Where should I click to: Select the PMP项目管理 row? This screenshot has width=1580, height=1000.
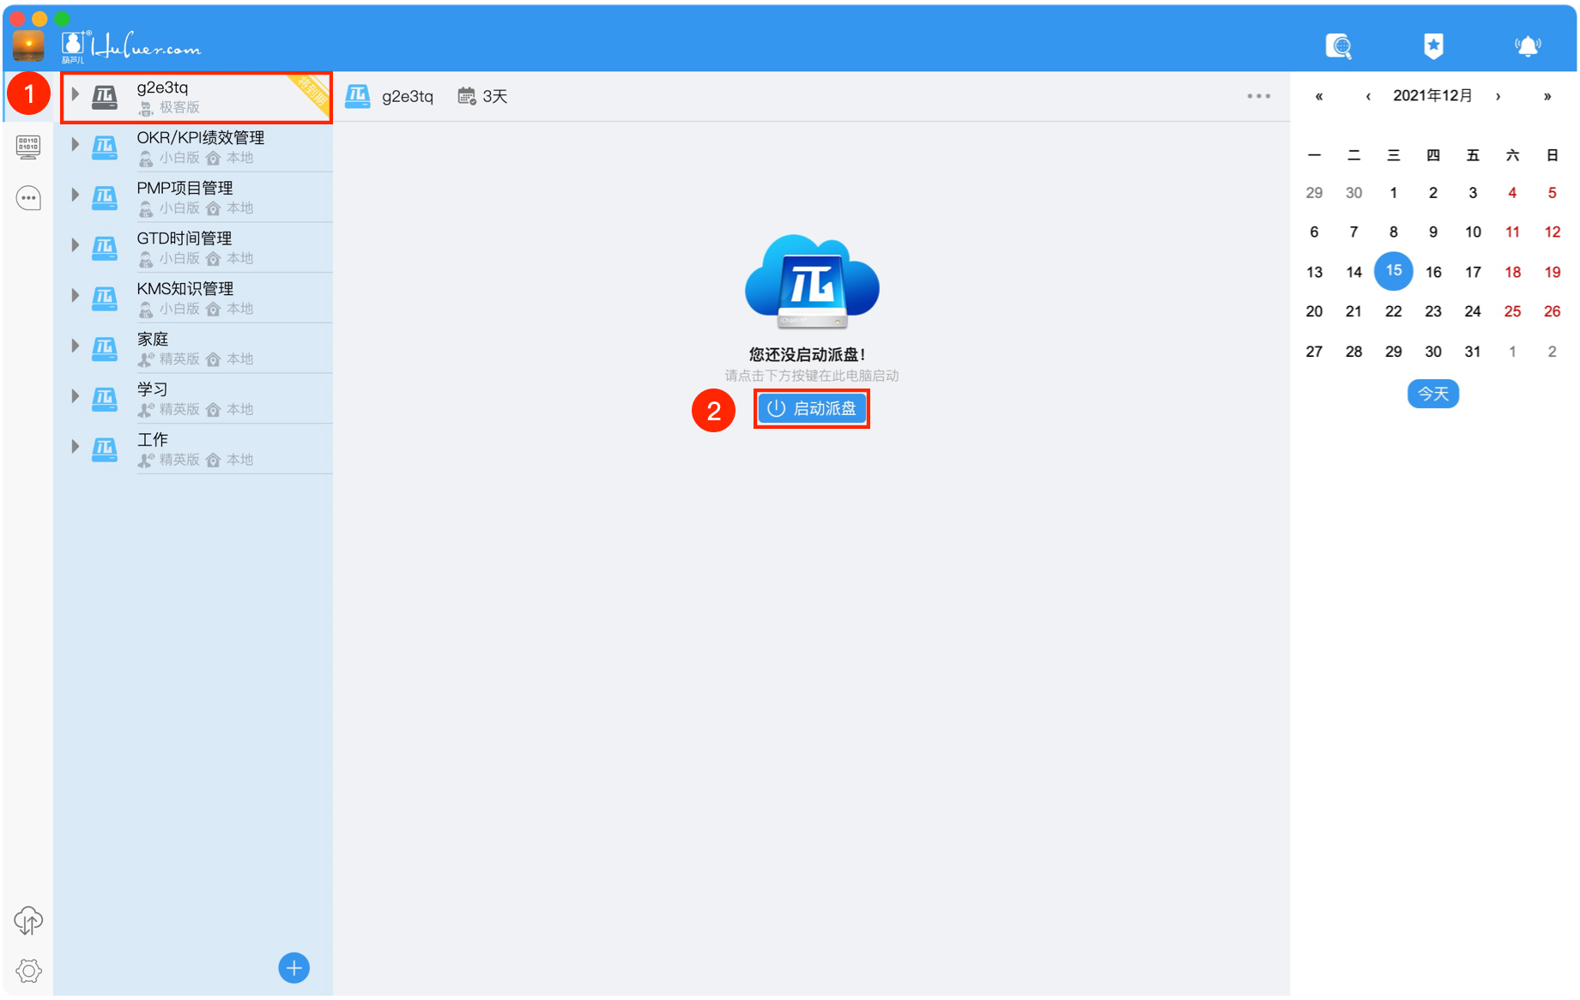195,197
